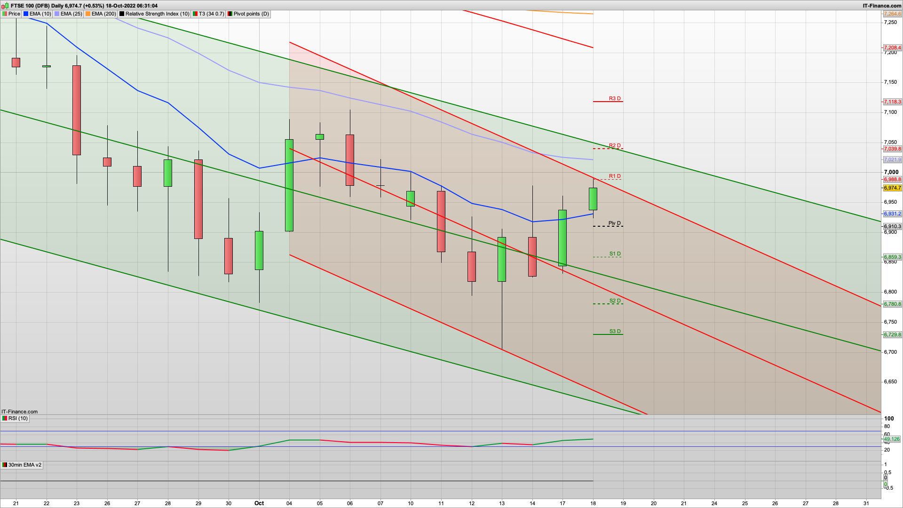Click the S3 D support level label
Image resolution: width=903 pixels, height=508 pixels.
click(x=615, y=331)
